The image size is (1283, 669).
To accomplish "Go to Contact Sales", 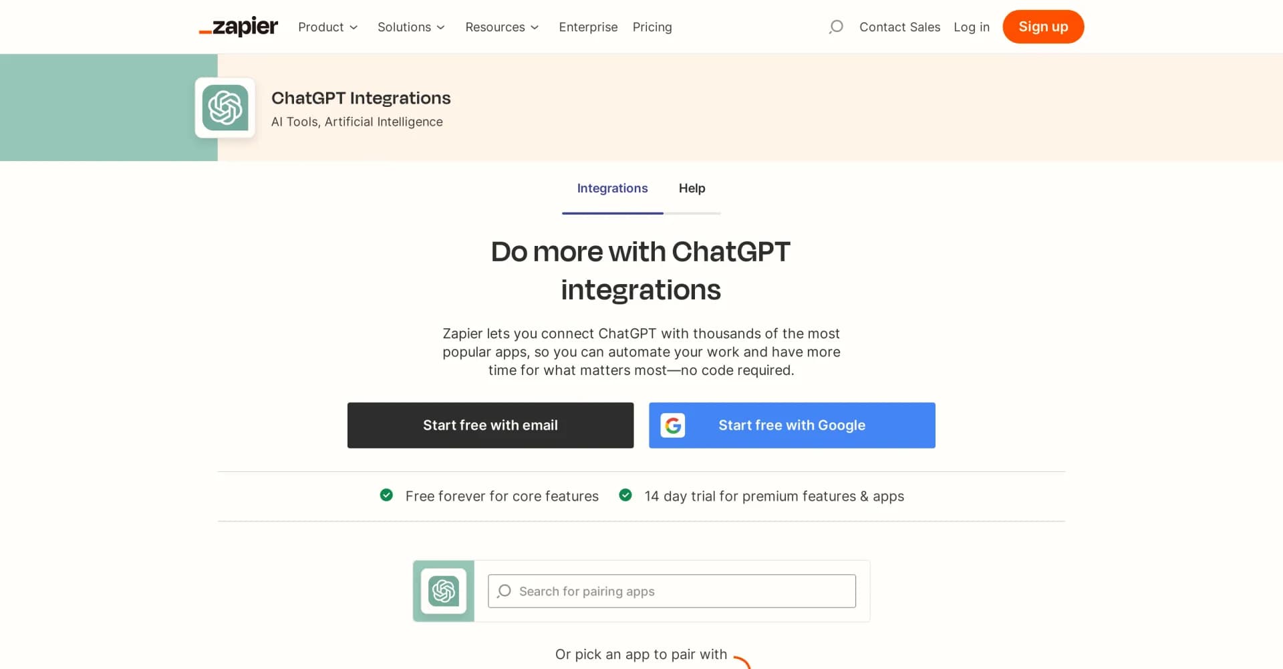I will 899,27.
